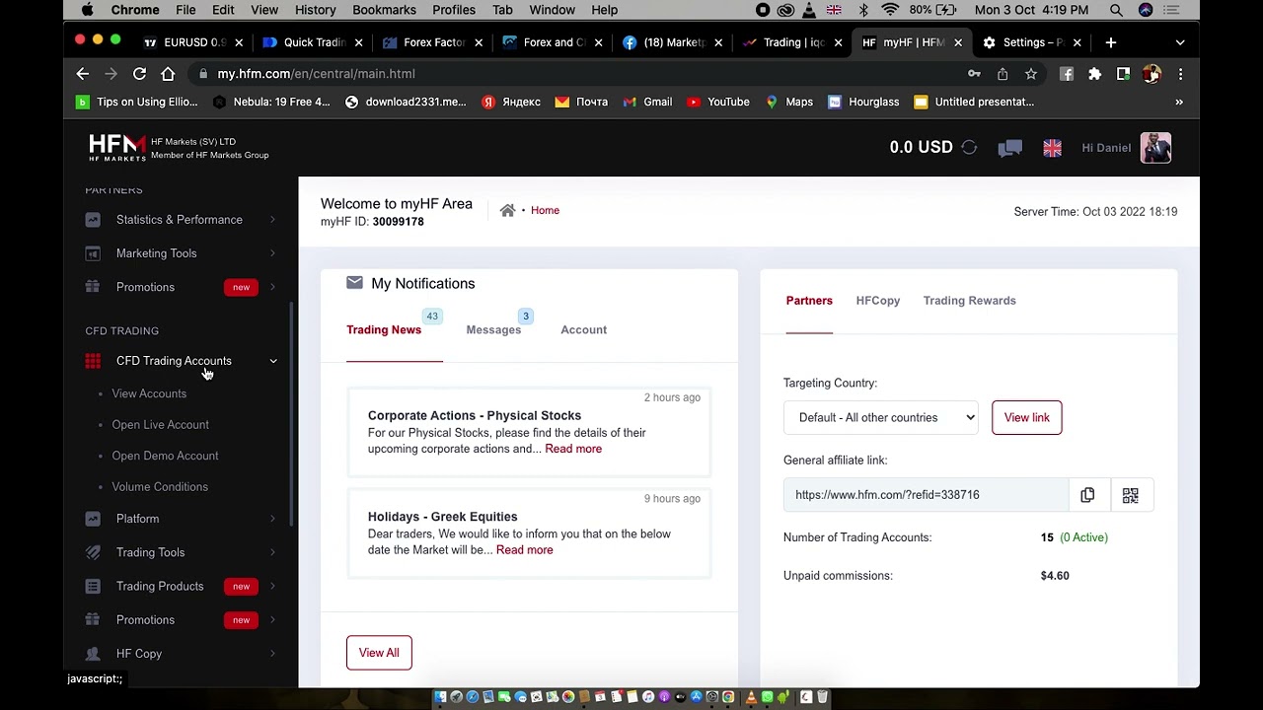This screenshot has width=1263, height=710.
Task: Expand Statistics & Performance menu
Action: click(x=183, y=220)
